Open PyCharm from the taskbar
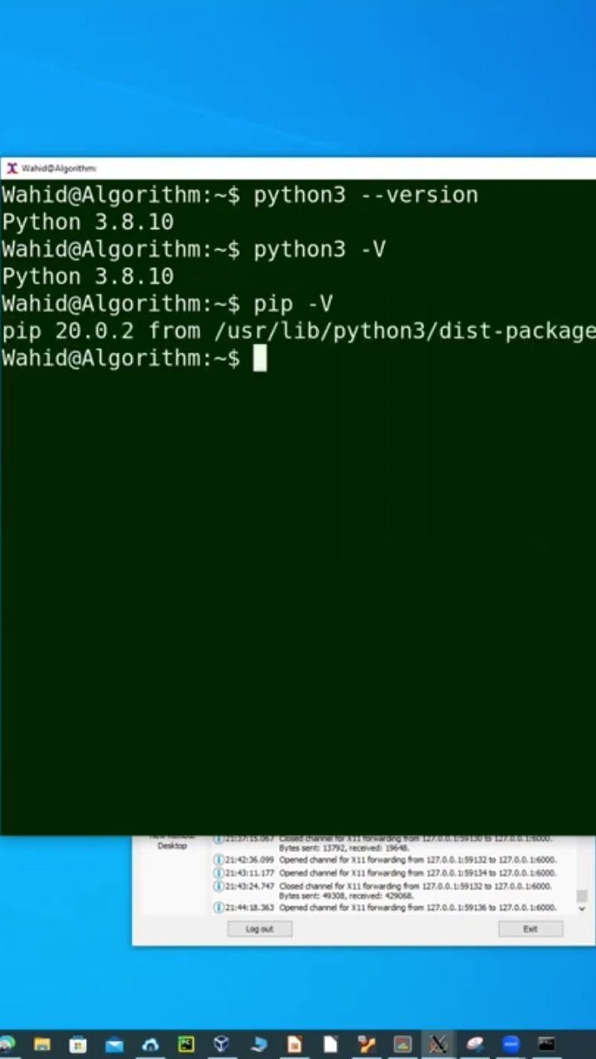The width and height of the screenshot is (596, 1059). [x=186, y=1044]
